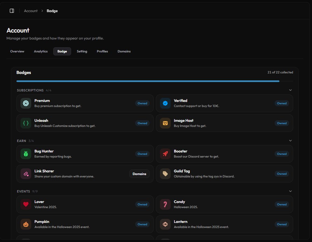The height and width of the screenshot is (242, 312).
Task: Click the 'Bug Hunter' badge title
Action: (x=44, y=151)
